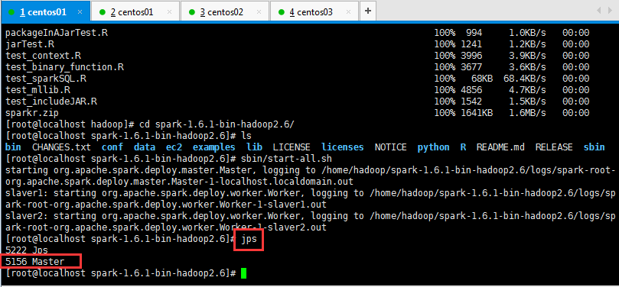Click README.md in the ls output
619x287 pixels.
pyautogui.click(x=500, y=147)
